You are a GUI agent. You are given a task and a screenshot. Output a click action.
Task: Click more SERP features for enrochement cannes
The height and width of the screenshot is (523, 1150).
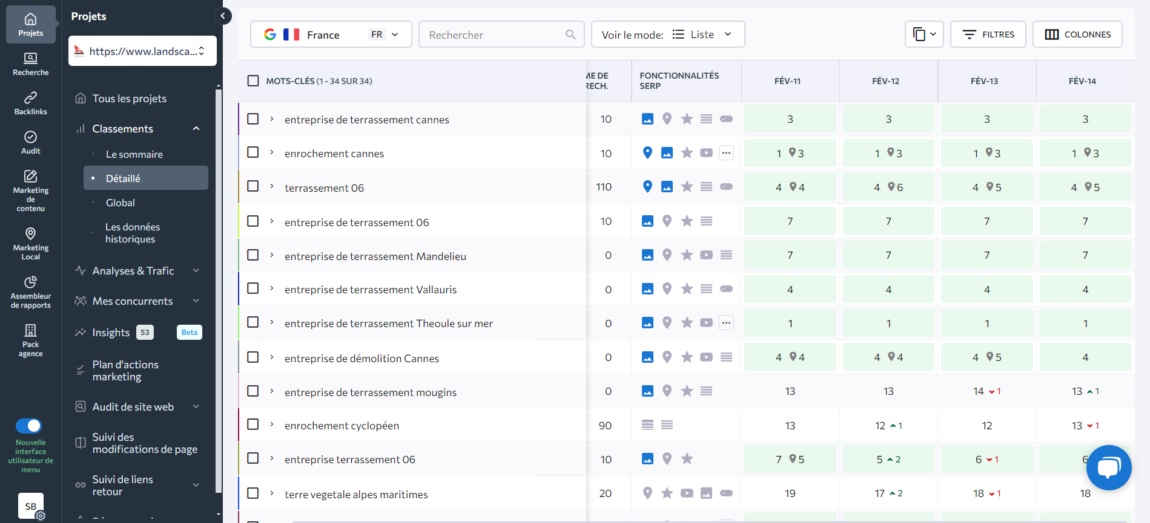(x=726, y=153)
